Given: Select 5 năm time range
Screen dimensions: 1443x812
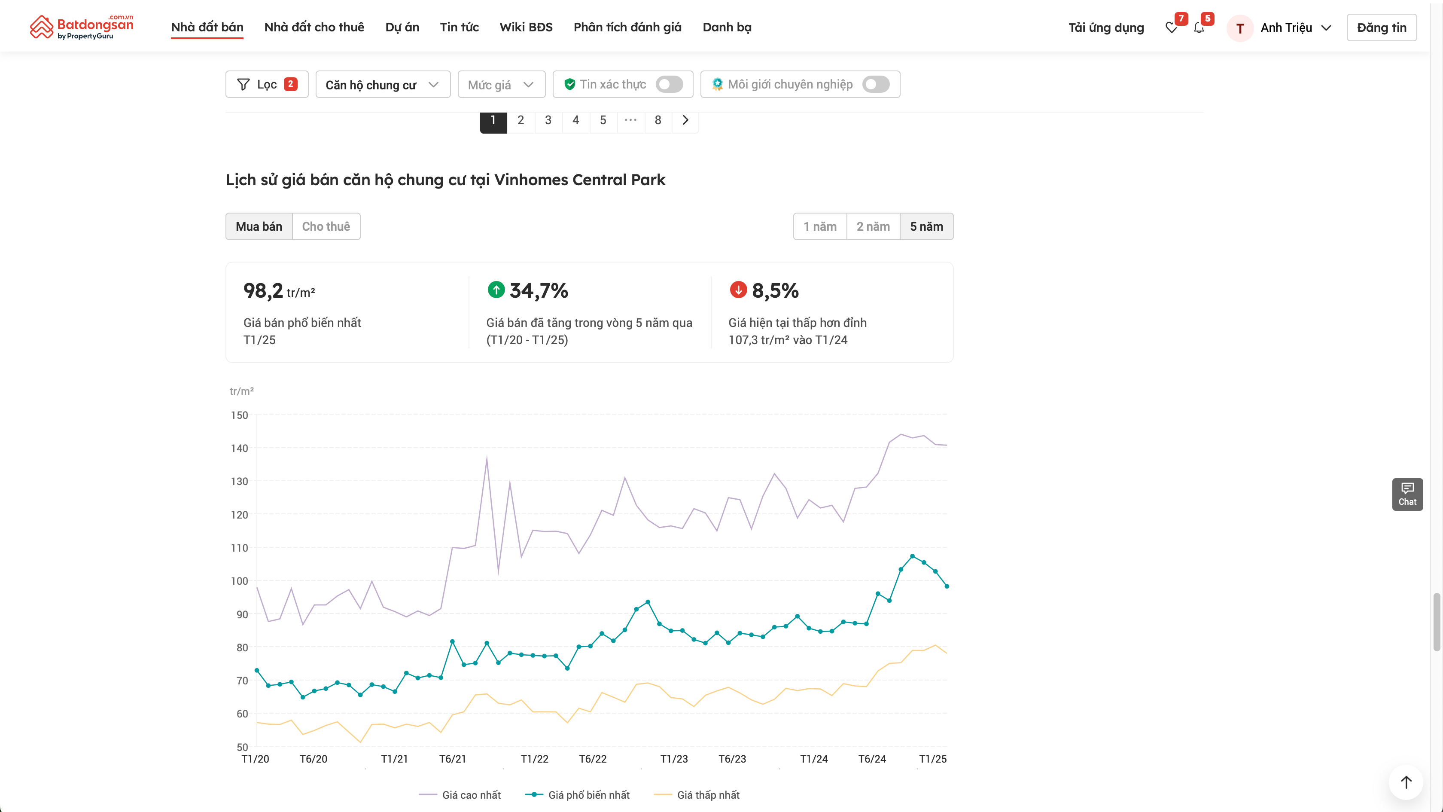Looking at the screenshot, I should (x=926, y=226).
